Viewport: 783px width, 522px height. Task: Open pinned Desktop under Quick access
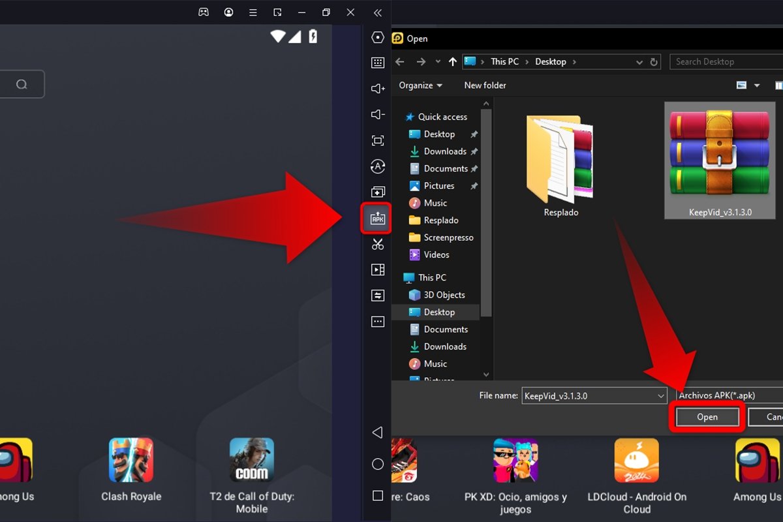pyautogui.click(x=439, y=134)
